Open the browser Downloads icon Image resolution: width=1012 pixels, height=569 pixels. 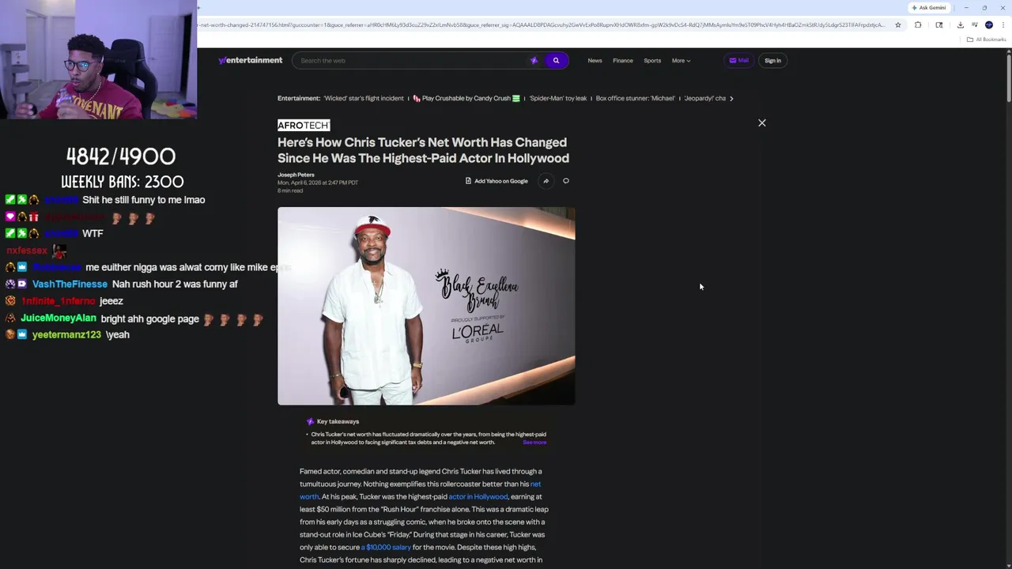coord(961,24)
